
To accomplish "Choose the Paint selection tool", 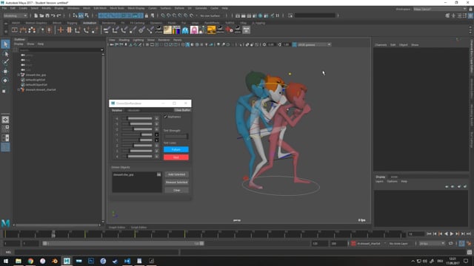I will point(5,62).
